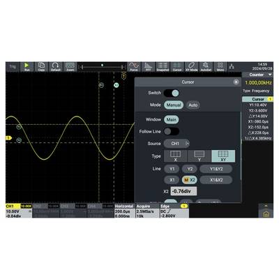Click the Type: Frequency label
Image resolution: width=279 pixels, height=279 pixels.
tap(256, 91)
